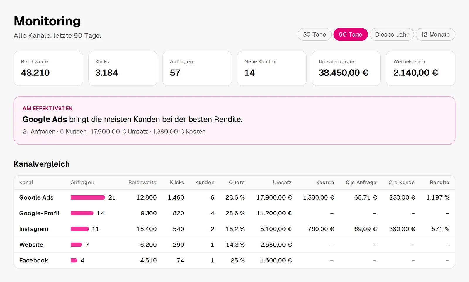
Task: Click the Google Ads effectiveness headline
Action: 132,119
